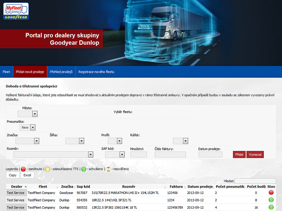Click SAP code cell '554355'
This screenshot has width=282, height=211.
tap(82, 200)
